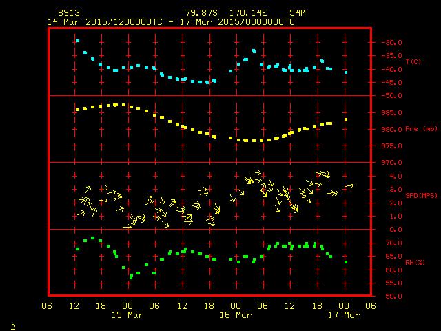
Task: Click the -40.0 temperature tick value
Action: pyautogui.click(x=391, y=70)
